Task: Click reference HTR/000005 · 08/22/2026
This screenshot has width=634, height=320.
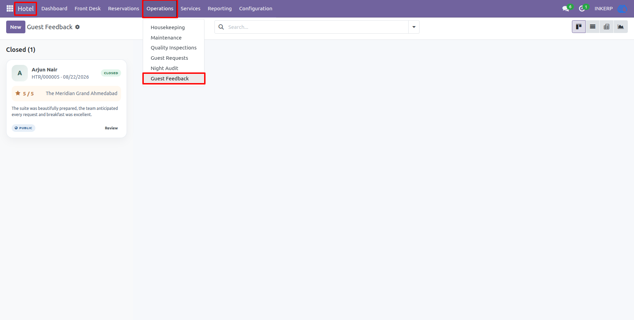Action: coord(60,77)
